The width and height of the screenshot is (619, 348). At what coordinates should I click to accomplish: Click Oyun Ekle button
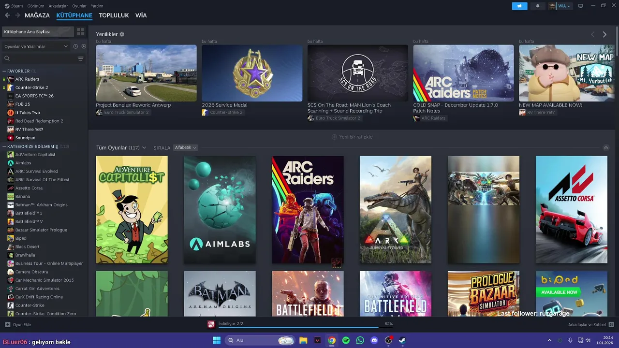[18, 325]
